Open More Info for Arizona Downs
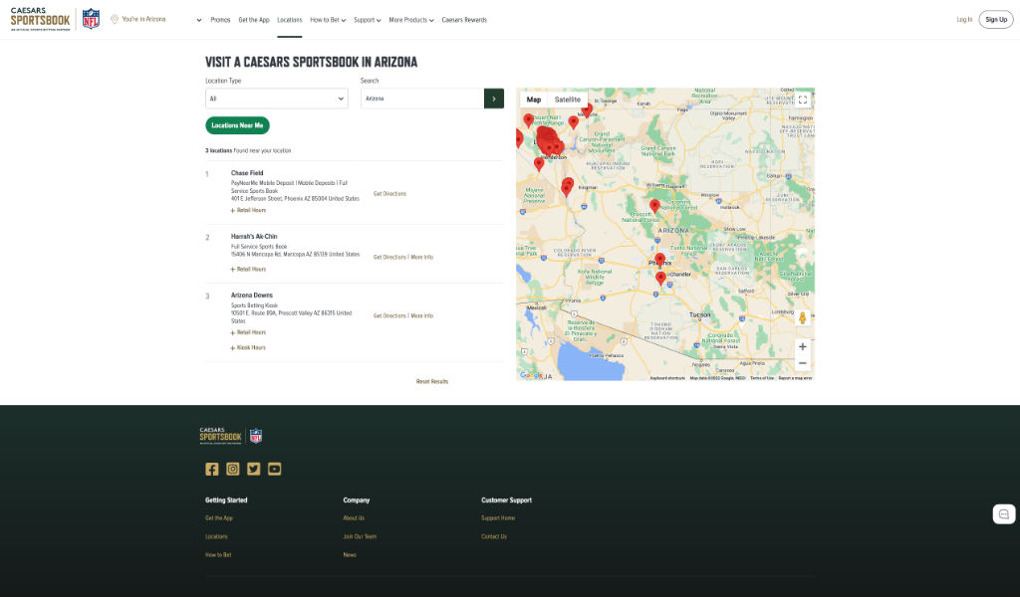The image size is (1020, 597). [422, 315]
